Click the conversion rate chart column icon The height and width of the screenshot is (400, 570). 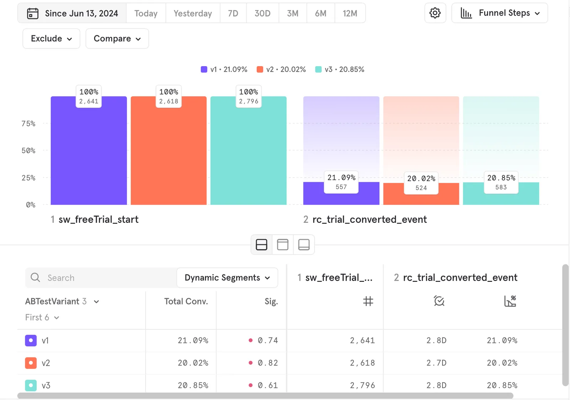(510, 301)
